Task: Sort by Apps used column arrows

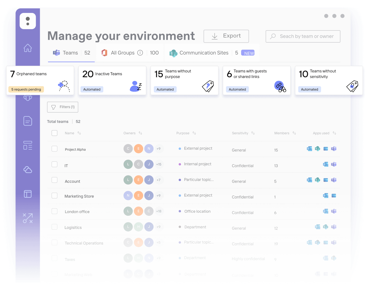Action: [334, 133]
